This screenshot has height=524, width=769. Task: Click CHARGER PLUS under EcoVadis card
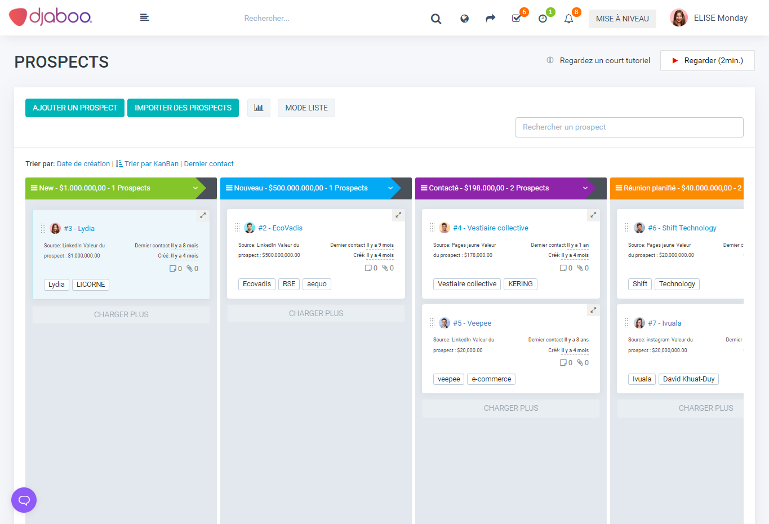pos(316,313)
